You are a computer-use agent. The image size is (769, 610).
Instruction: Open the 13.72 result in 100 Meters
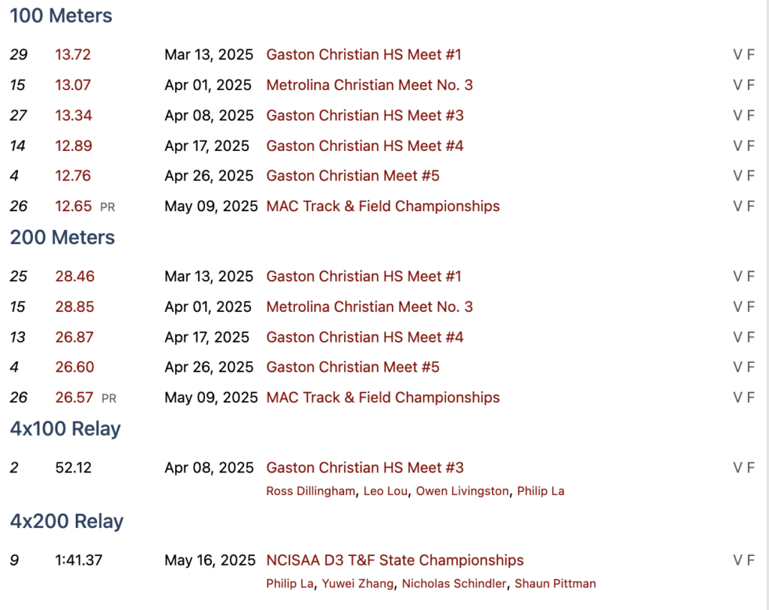click(73, 55)
